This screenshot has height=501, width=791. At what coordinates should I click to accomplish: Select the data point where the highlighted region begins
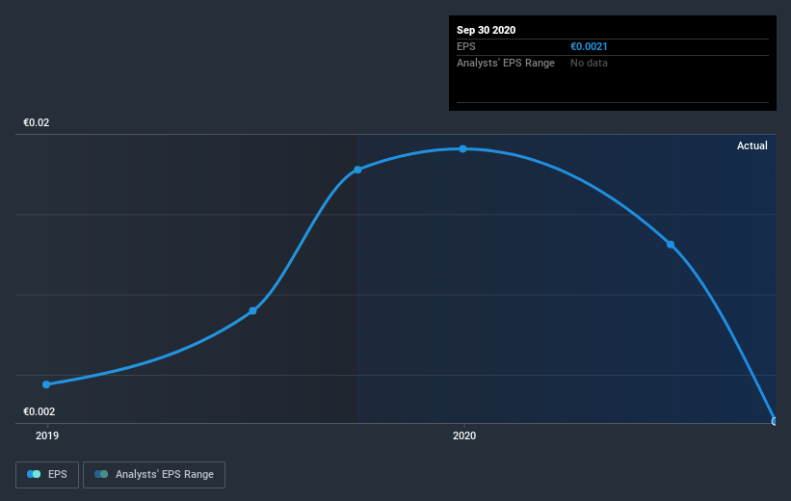tap(357, 170)
